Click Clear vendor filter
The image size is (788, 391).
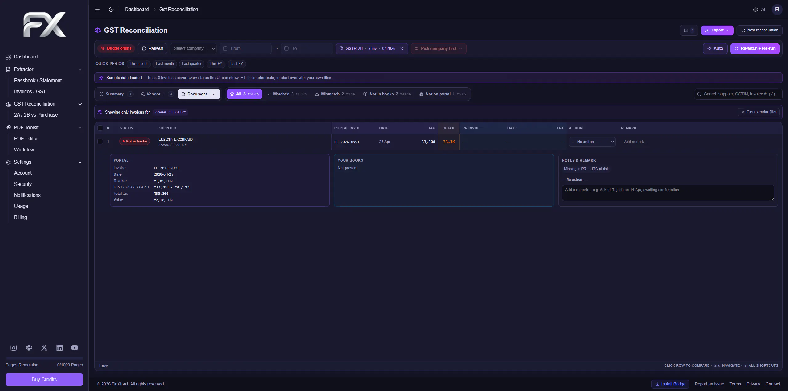759,112
